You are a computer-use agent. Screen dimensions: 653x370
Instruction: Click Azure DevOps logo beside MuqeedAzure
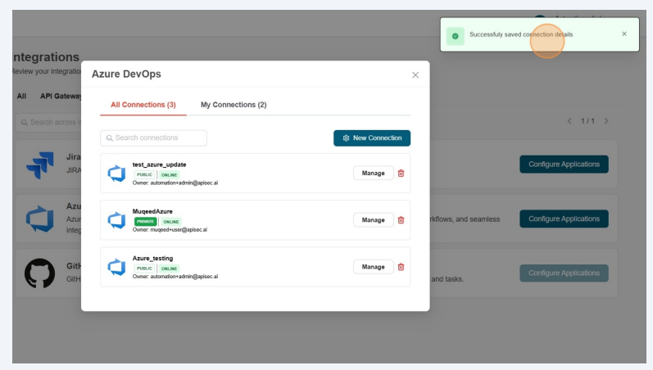(116, 220)
